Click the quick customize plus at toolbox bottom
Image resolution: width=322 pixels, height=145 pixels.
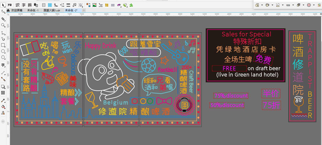[x=3, y=122]
